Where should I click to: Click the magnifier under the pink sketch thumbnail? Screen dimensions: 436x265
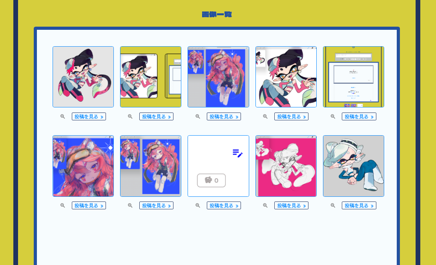265,205
